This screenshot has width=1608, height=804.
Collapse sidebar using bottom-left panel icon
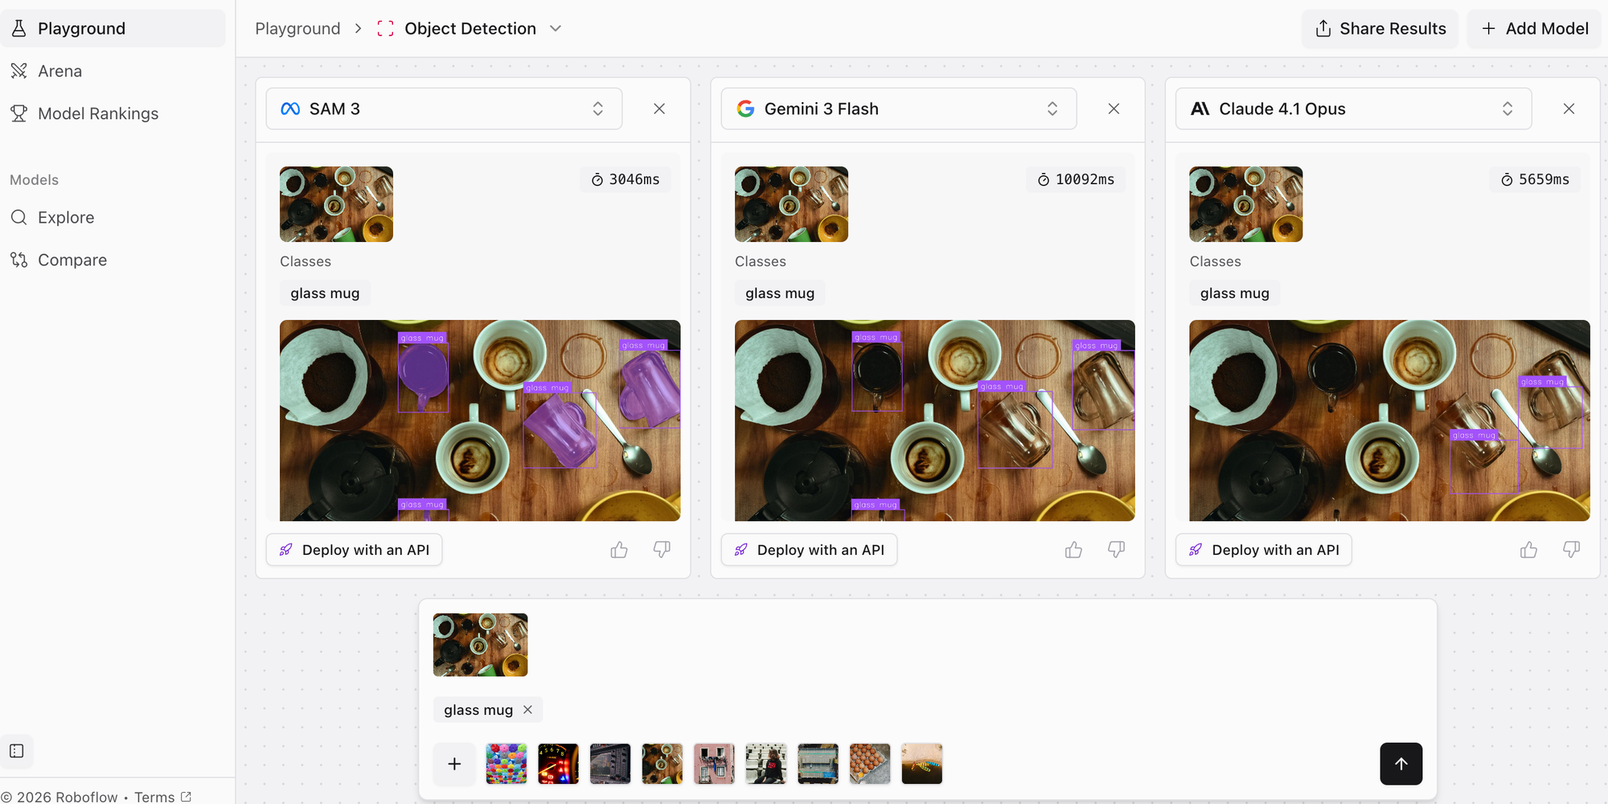pos(17,751)
